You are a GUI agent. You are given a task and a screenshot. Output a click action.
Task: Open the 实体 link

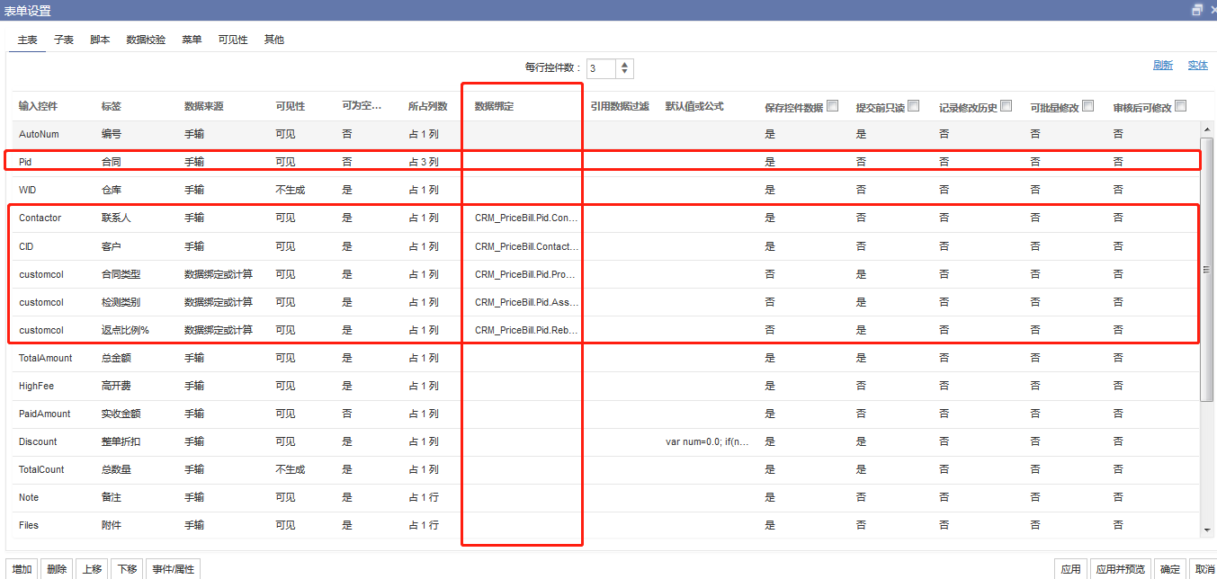click(x=1199, y=65)
